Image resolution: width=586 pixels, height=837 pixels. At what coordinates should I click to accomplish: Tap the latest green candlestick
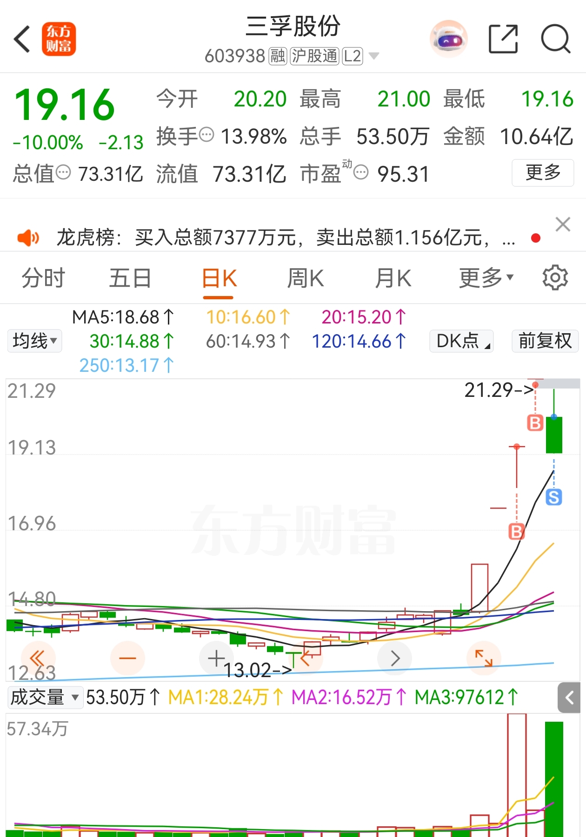554,435
